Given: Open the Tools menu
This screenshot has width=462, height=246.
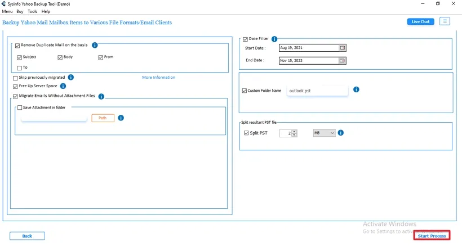Looking at the screenshot, I should click(x=33, y=11).
